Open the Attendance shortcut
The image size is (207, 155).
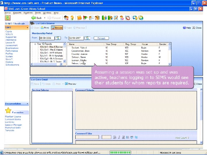click(11, 40)
